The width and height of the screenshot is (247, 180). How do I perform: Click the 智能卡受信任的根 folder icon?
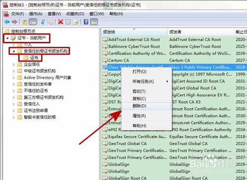(20, 117)
